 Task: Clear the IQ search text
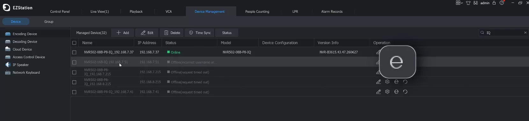click(525, 33)
